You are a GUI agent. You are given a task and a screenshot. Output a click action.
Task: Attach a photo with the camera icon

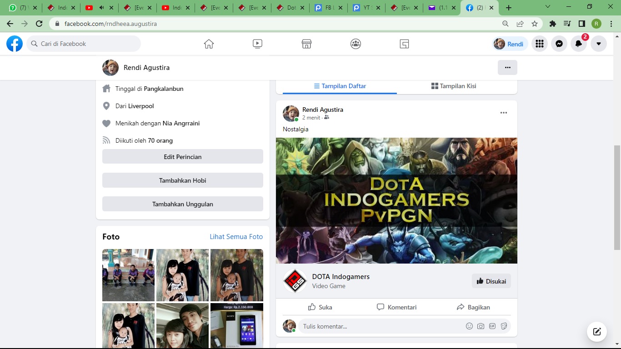point(481,326)
